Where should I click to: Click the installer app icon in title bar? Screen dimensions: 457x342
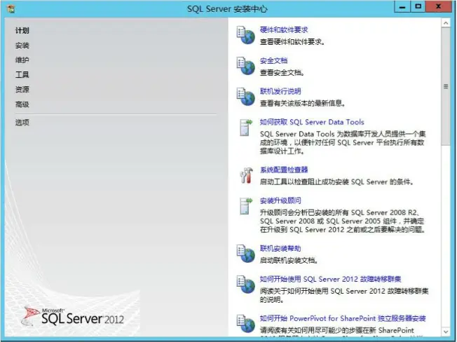point(11,9)
